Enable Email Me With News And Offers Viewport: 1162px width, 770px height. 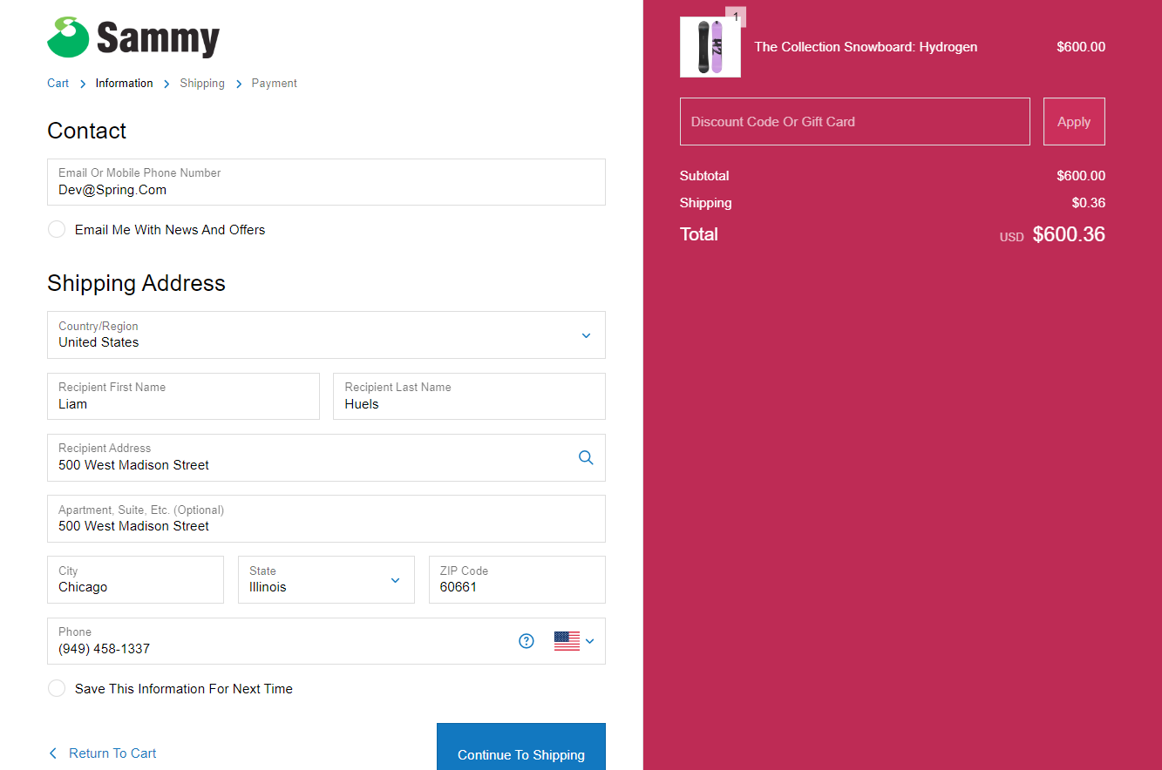point(57,229)
